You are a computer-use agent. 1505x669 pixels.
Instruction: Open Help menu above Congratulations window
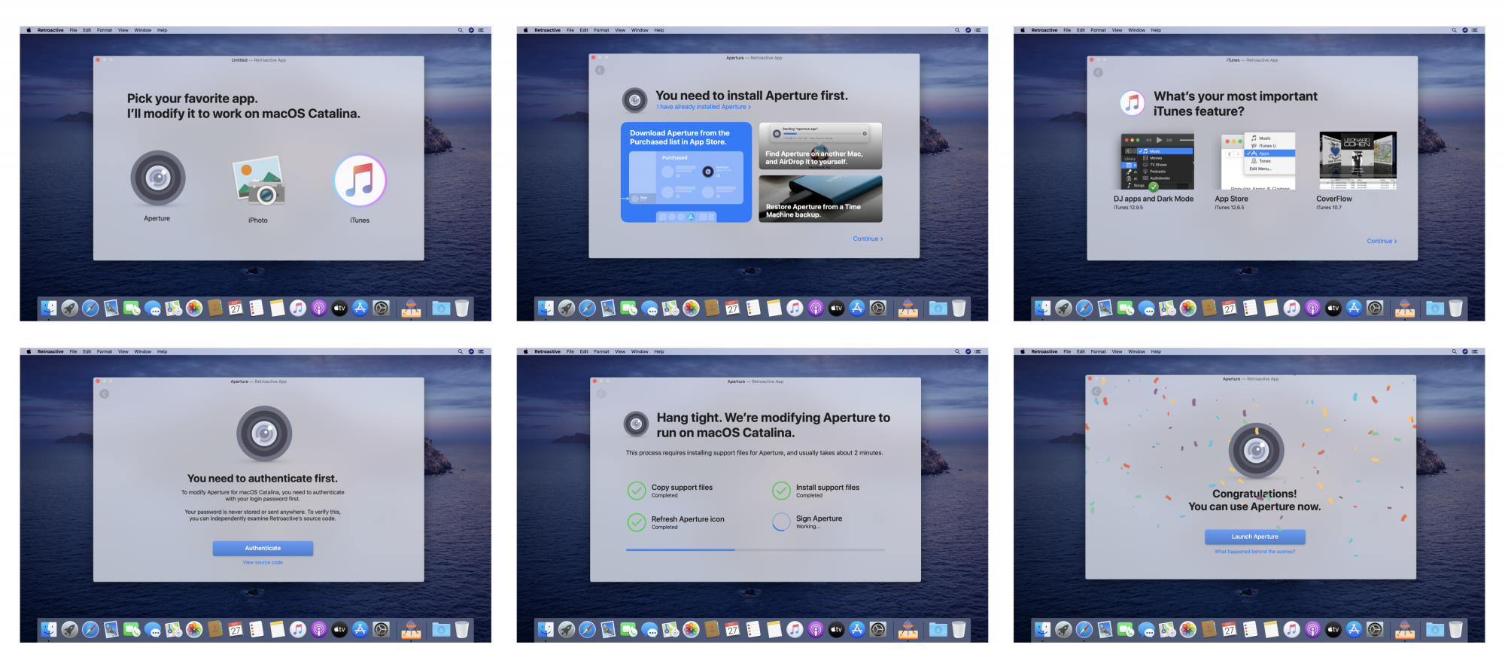click(1156, 351)
